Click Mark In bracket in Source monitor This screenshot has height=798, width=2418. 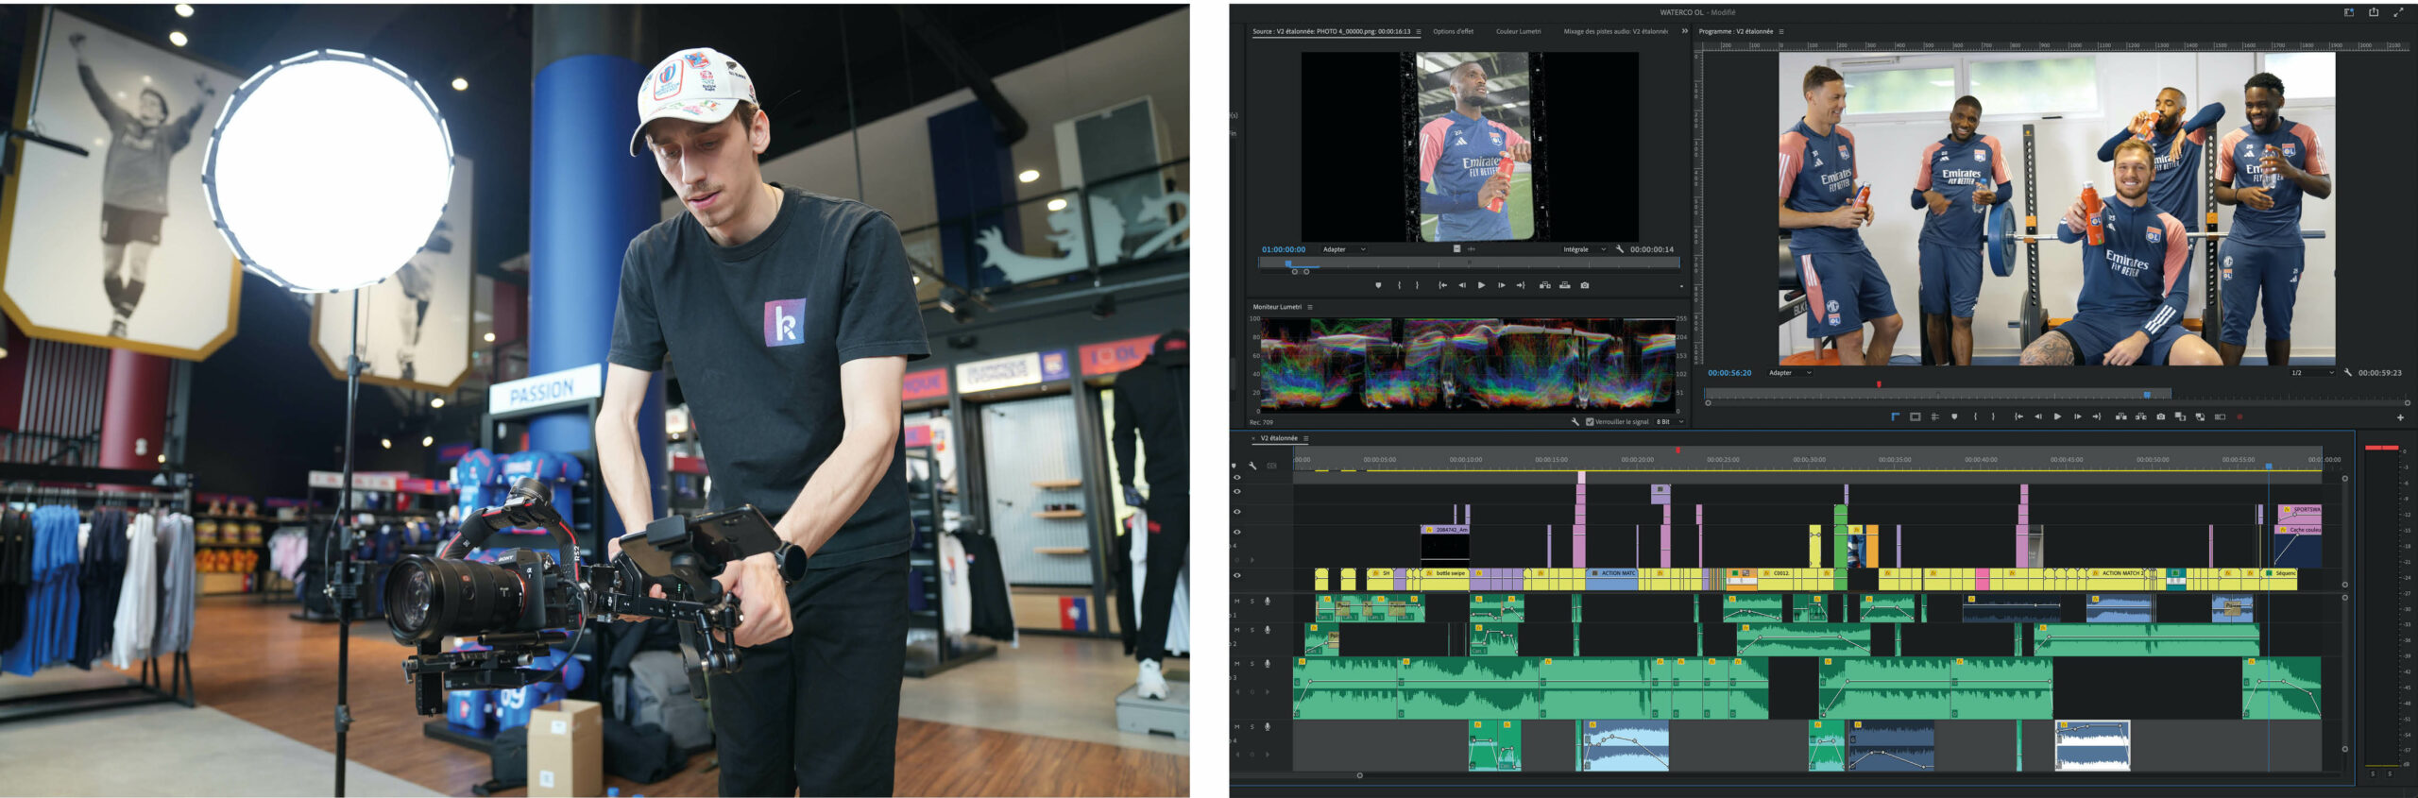point(1399,285)
